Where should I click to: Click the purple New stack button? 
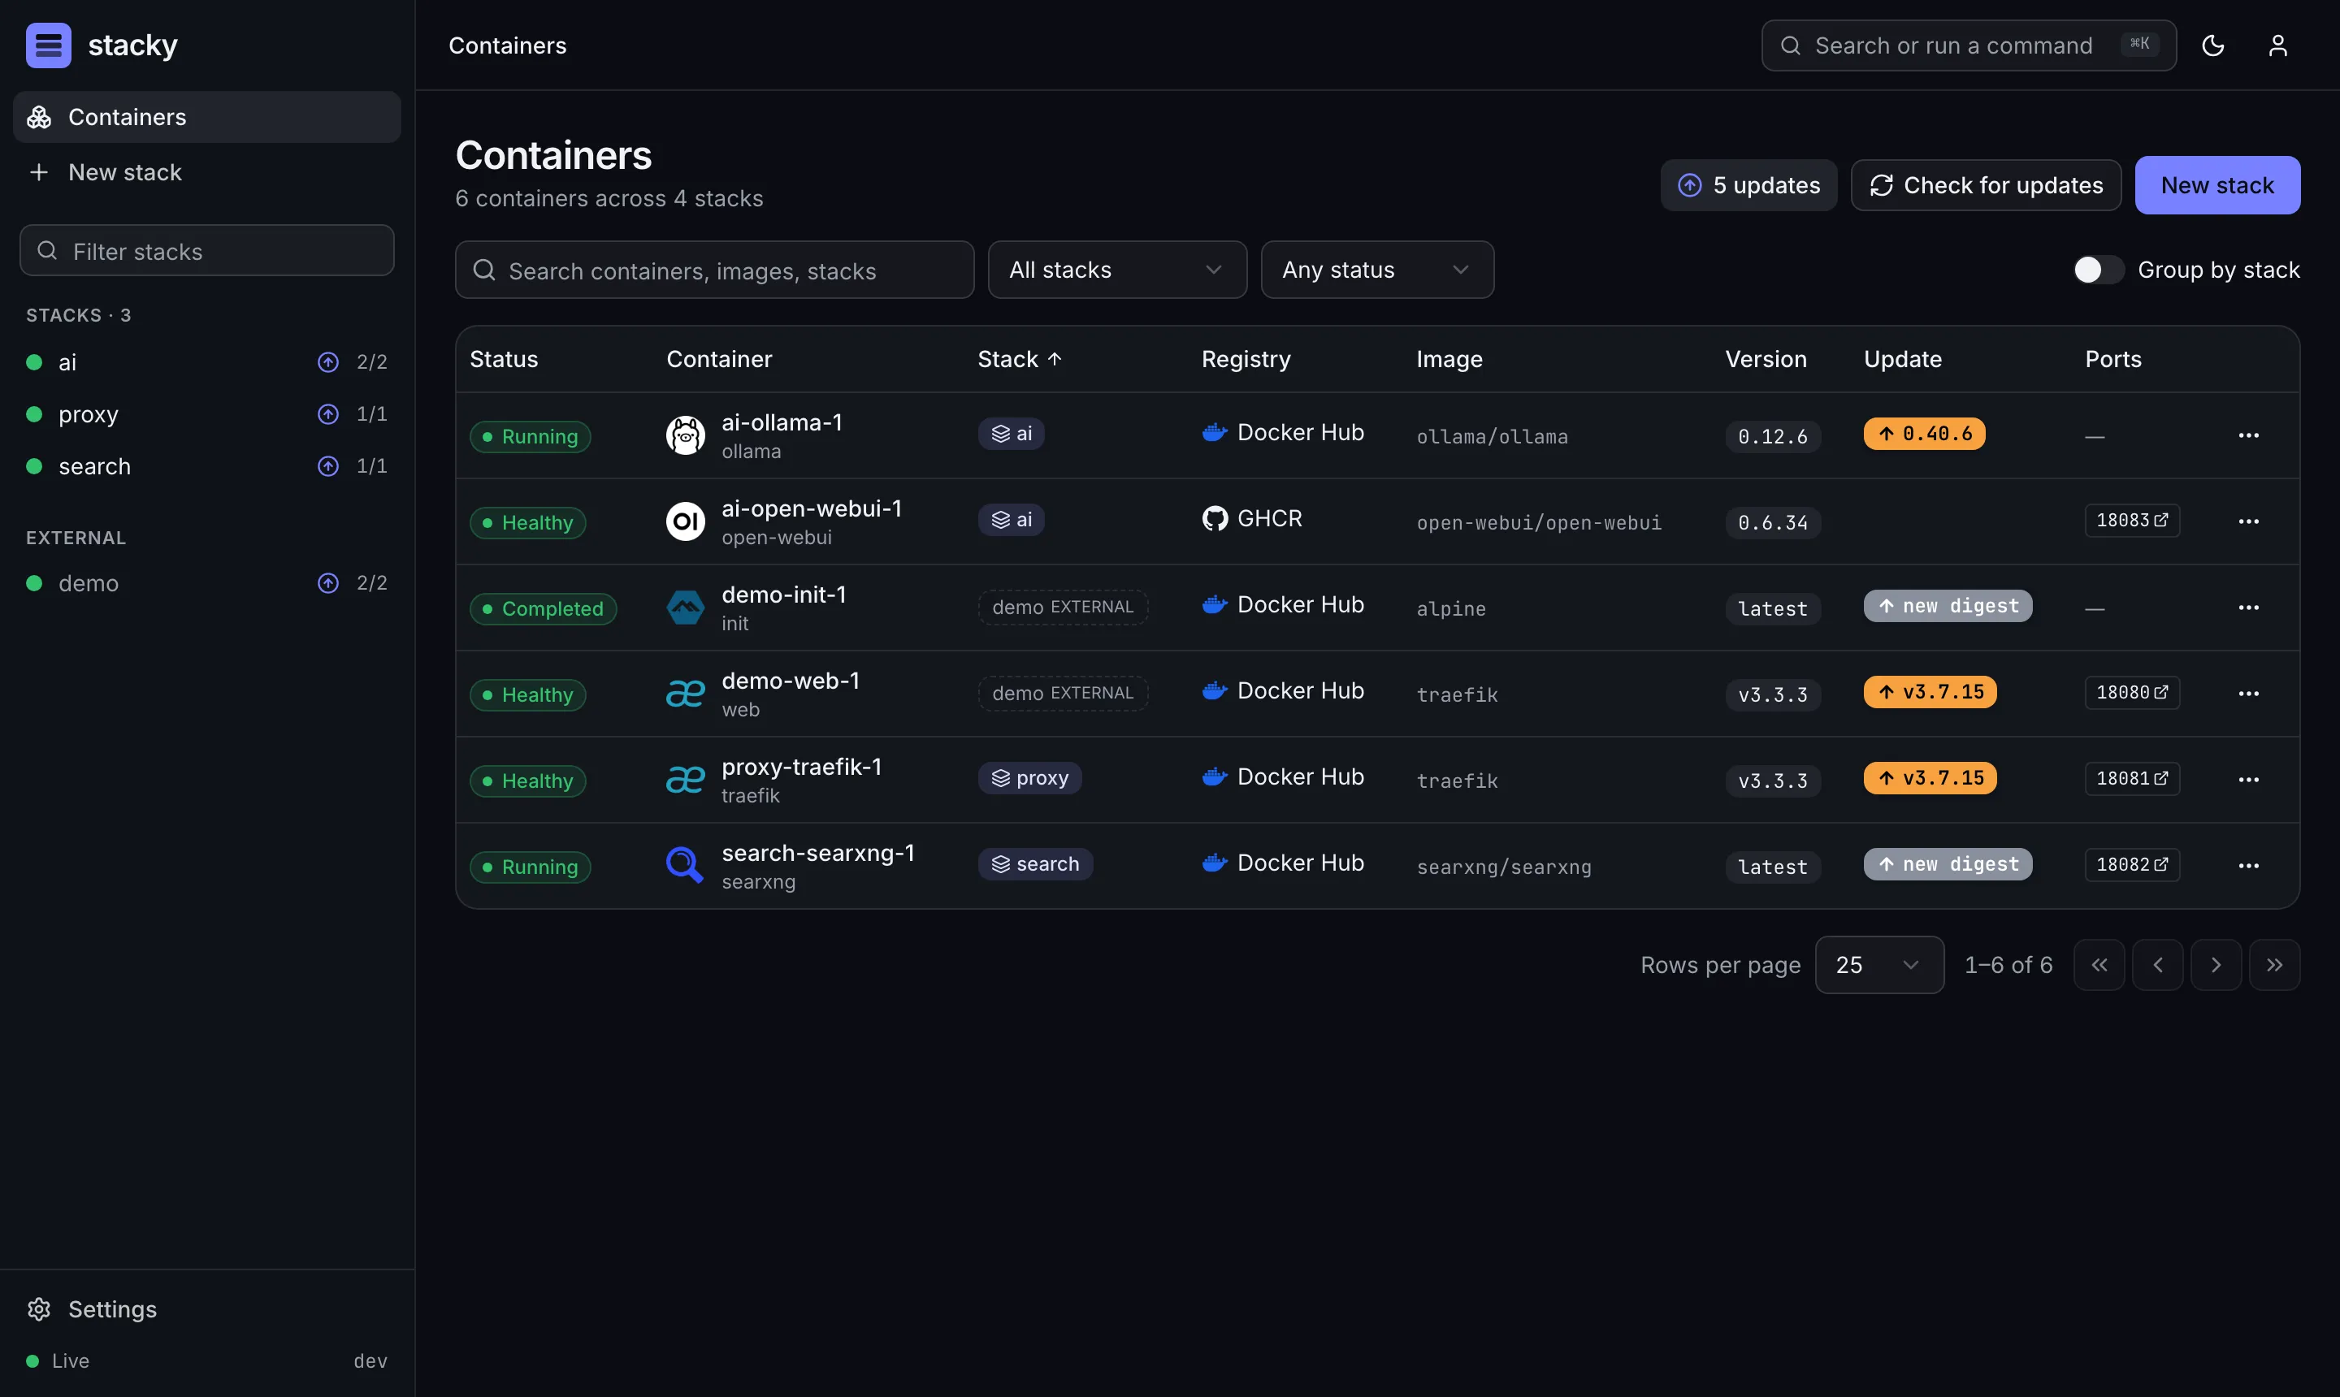[2216, 185]
